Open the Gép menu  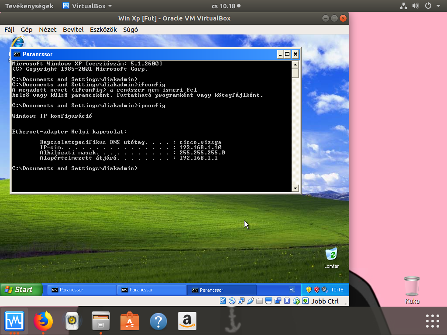(27, 30)
